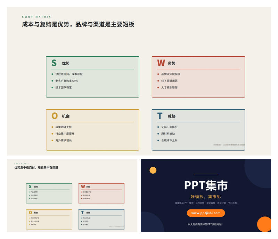The width and height of the screenshot is (278, 239).
Task: Click the slogan 好模板，集市见
Action: (206, 197)
